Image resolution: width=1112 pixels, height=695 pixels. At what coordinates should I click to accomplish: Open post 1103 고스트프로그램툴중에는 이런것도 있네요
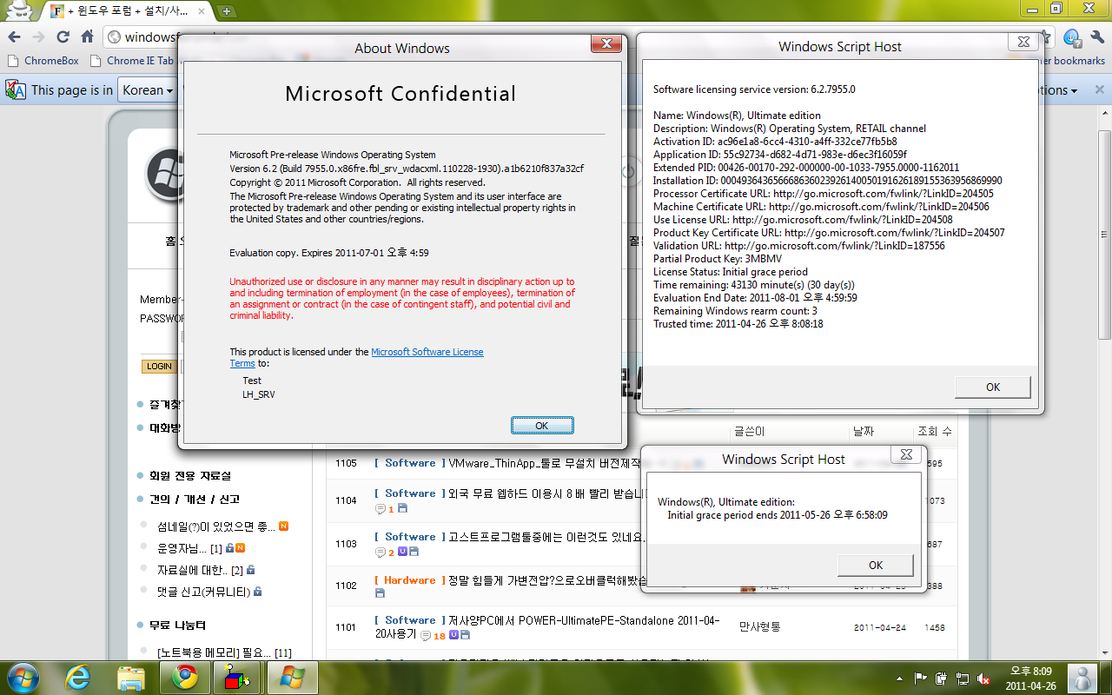pyautogui.click(x=546, y=537)
